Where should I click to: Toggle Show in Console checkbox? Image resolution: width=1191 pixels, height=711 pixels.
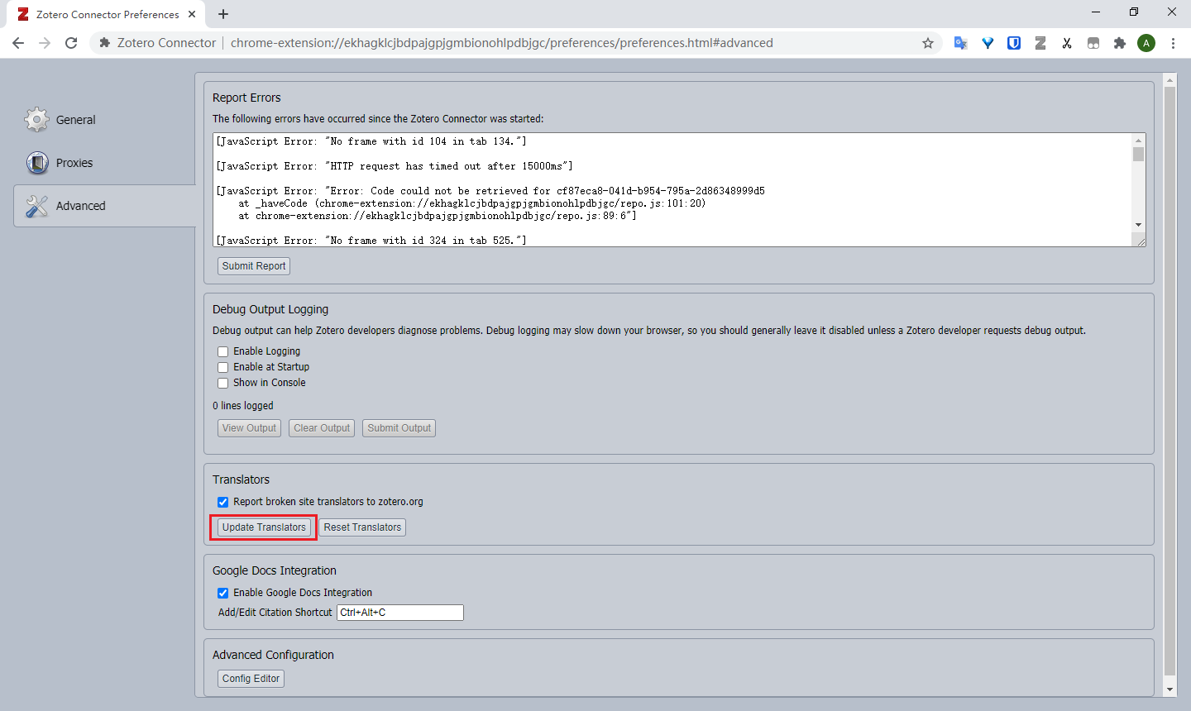(222, 383)
